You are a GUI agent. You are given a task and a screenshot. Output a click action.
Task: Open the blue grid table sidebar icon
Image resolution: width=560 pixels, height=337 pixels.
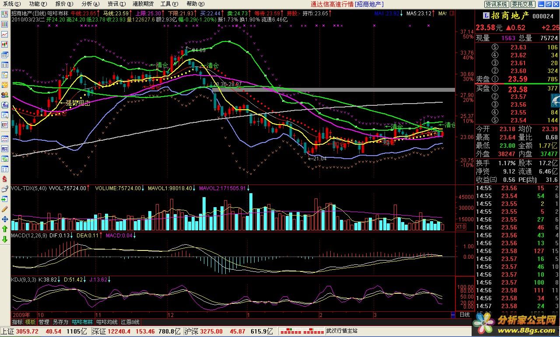coord(4,24)
